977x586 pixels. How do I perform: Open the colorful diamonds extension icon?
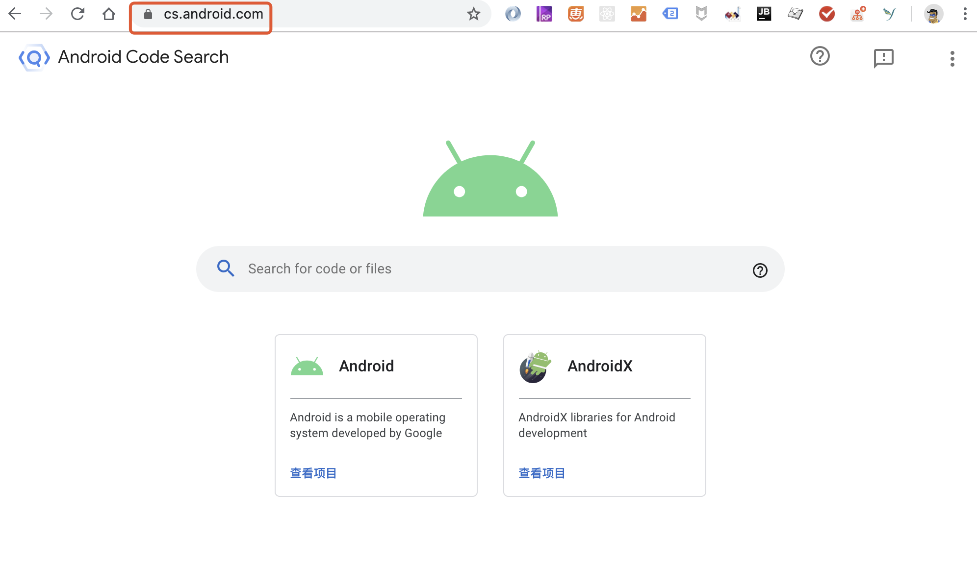tap(733, 14)
